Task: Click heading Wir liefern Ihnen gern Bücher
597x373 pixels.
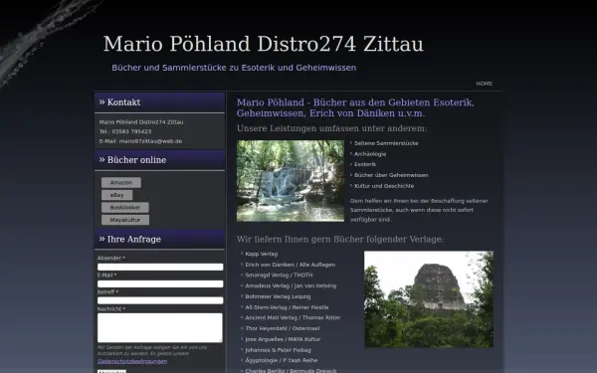Action: [x=340, y=239]
